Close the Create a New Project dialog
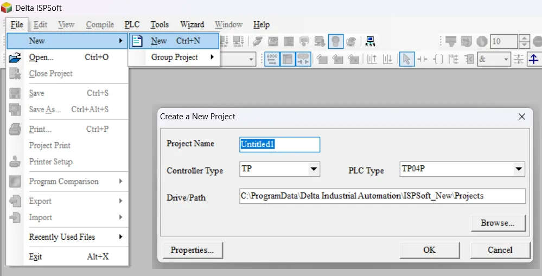 (x=522, y=117)
